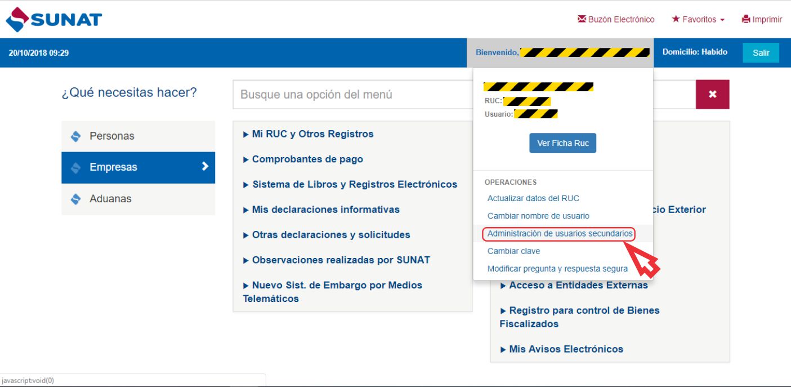Click the Empresas chevron arrow

click(x=205, y=166)
